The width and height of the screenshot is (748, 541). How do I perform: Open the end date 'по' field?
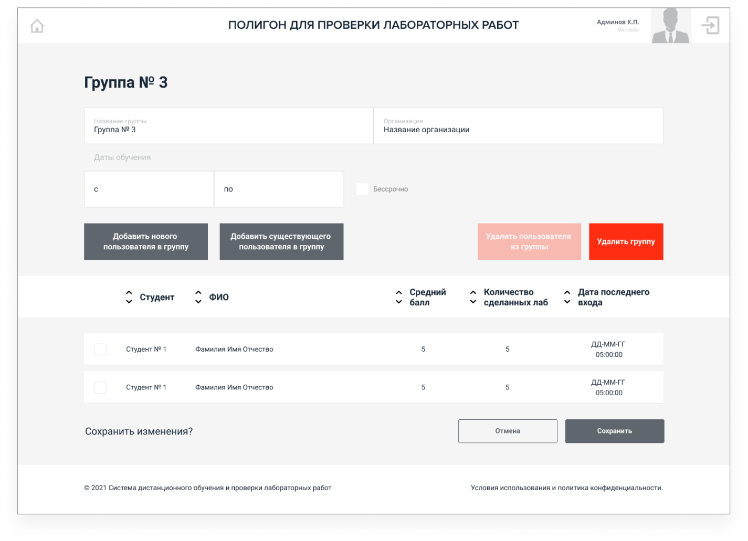point(279,189)
